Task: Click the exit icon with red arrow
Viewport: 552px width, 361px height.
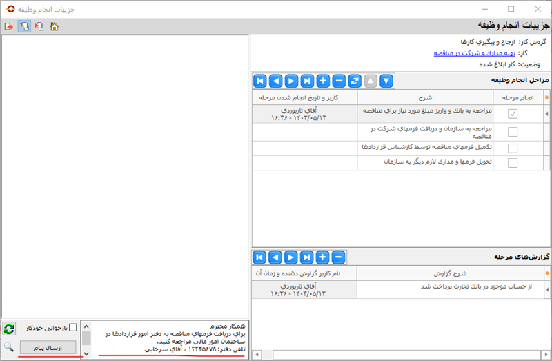Action: pos(9,26)
